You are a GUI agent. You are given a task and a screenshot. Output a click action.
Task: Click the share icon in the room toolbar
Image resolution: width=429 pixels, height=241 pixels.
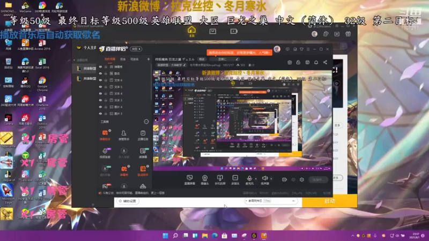coord(325,62)
